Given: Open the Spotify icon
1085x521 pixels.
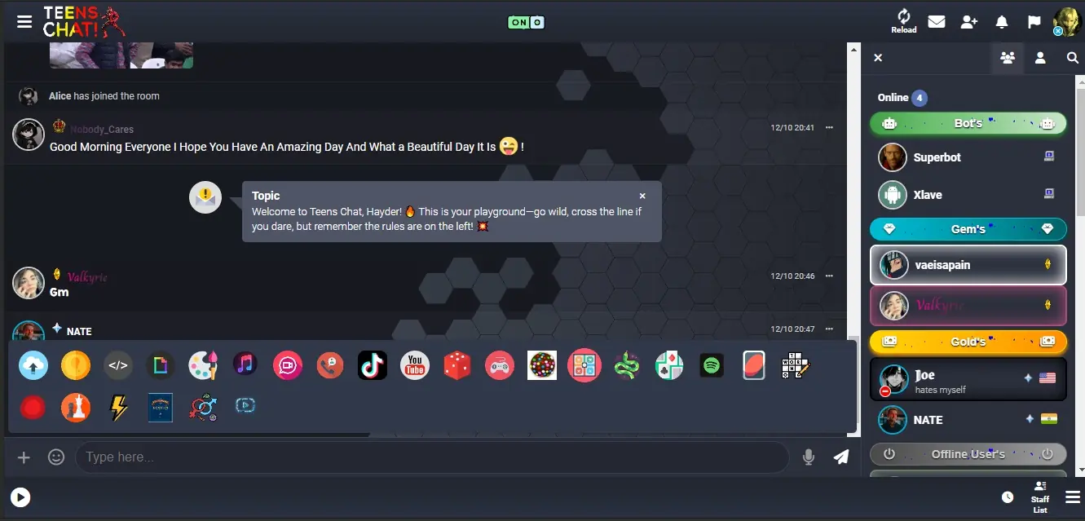Looking at the screenshot, I should coord(712,366).
